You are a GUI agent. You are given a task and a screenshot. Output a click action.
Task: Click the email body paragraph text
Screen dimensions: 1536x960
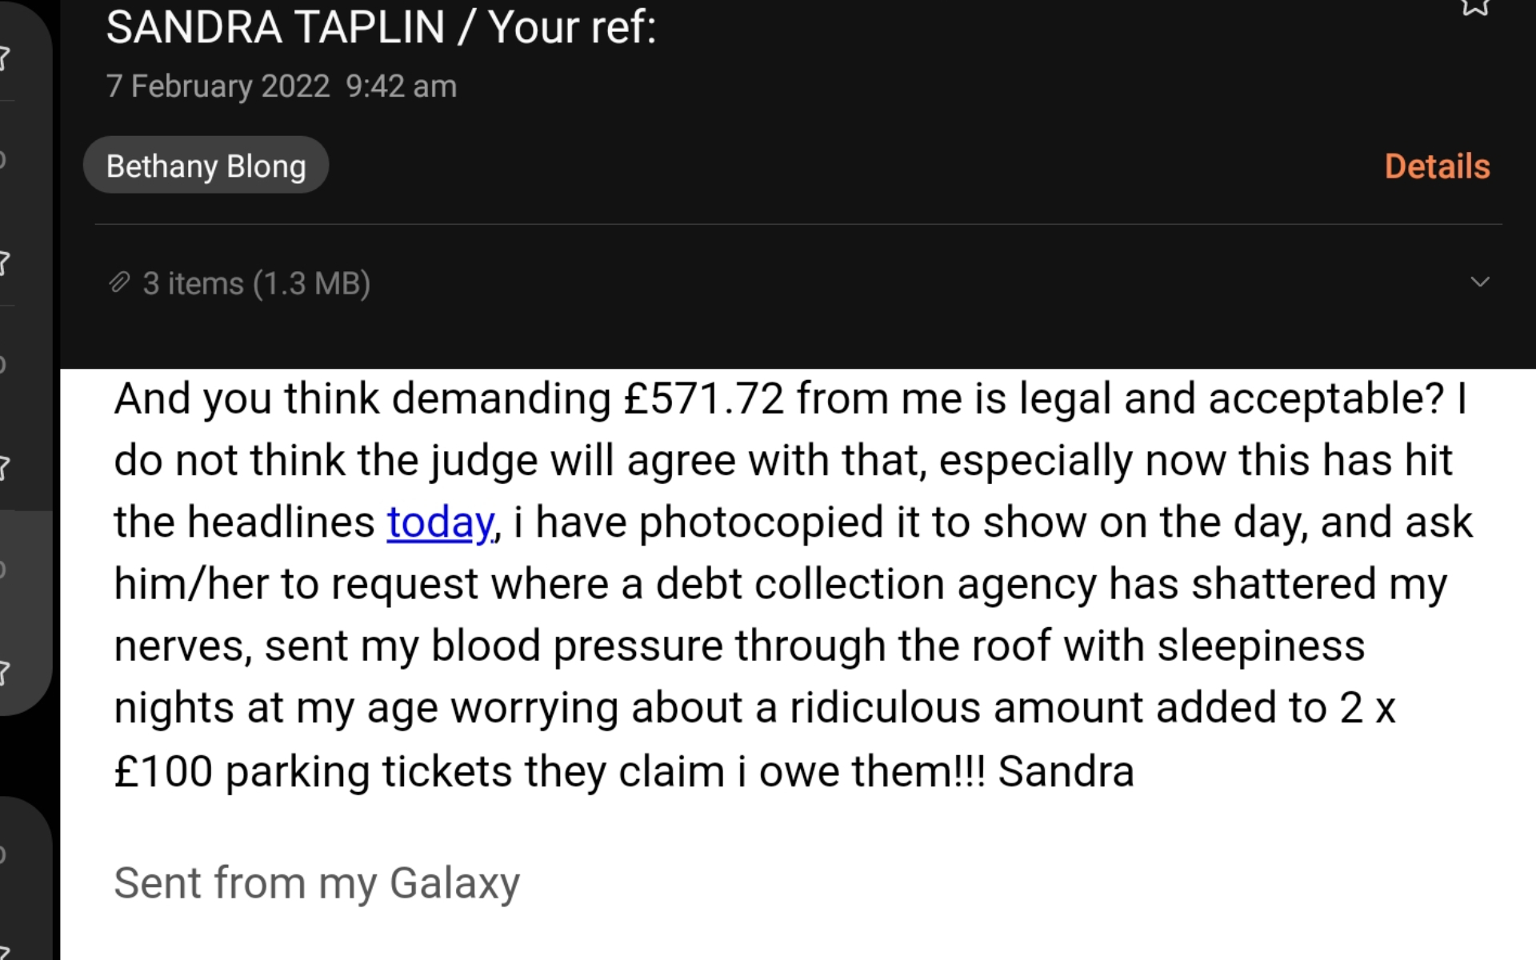click(792, 584)
